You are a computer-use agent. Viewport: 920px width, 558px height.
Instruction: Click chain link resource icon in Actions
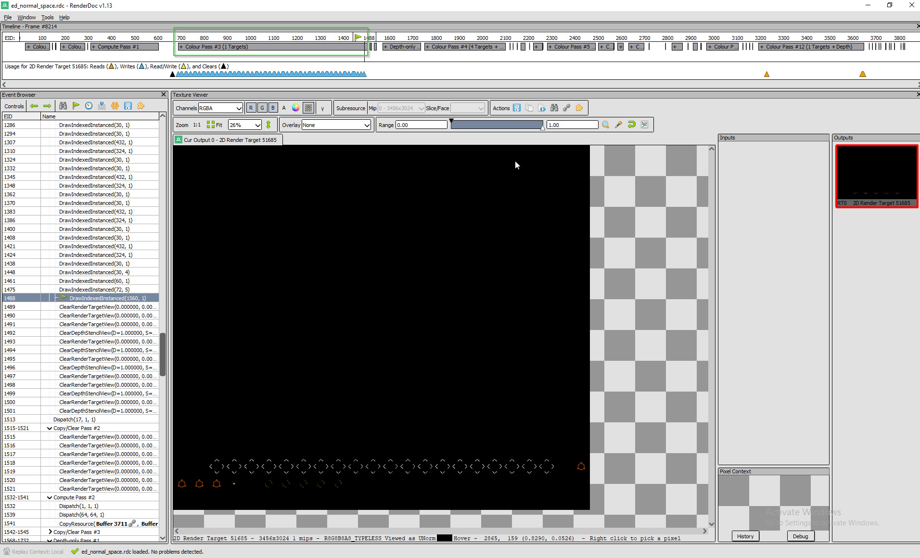567,108
